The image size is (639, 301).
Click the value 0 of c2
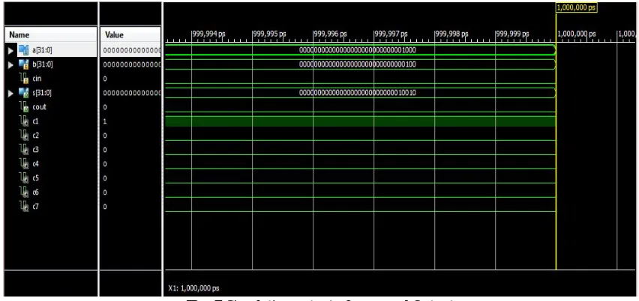click(105, 136)
